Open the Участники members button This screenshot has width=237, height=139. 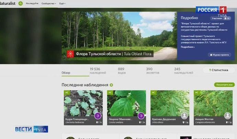221,19
